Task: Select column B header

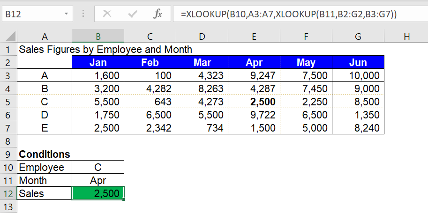Action: click(98, 36)
